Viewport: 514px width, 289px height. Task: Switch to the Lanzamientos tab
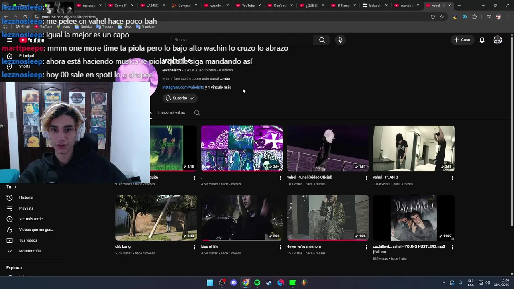click(x=171, y=112)
